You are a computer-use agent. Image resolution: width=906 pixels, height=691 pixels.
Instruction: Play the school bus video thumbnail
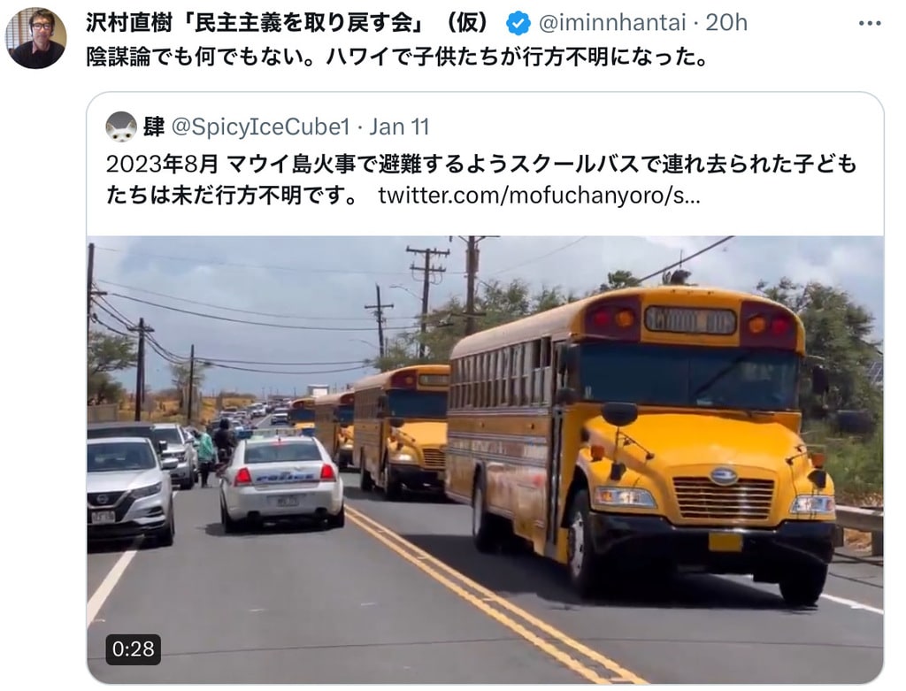485,459
